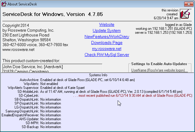Click the ServiceDesk logo icon beside revision date
Image resolution: width=195 pixels, height=132 pixels.
coord(185,14)
